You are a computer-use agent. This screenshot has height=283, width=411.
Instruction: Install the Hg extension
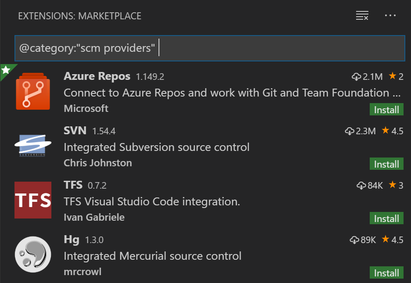386,273
